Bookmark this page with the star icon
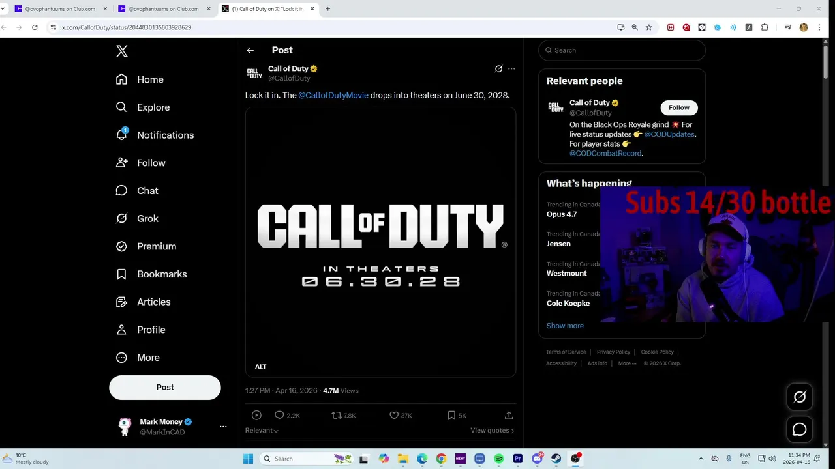The width and height of the screenshot is (835, 469). (x=648, y=27)
